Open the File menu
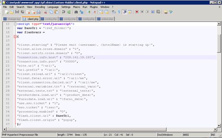 tap(5, 7)
